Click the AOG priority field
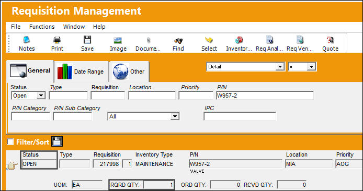Image resolution: width=363 pixels, height=191 pixels. coord(349,164)
